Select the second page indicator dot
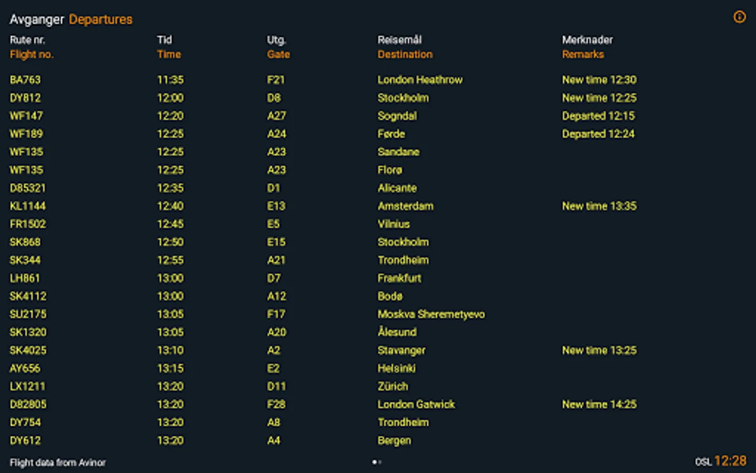 tap(380, 462)
